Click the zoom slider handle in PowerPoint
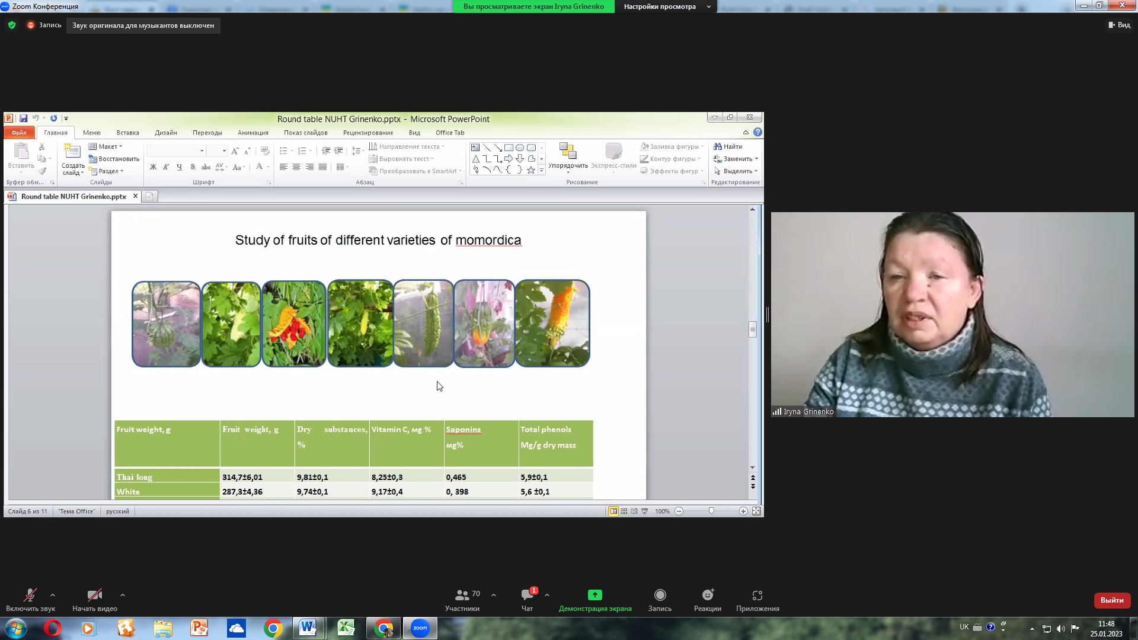The width and height of the screenshot is (1138, 640). pyautogui.click(x=711, y=511)
